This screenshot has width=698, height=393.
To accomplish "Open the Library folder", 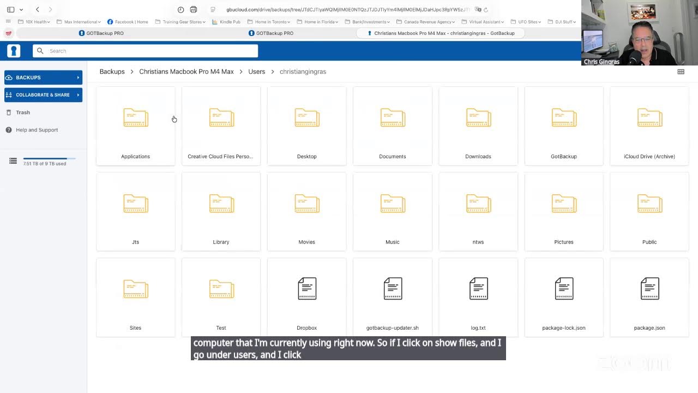I will click(x=221, y=212).
